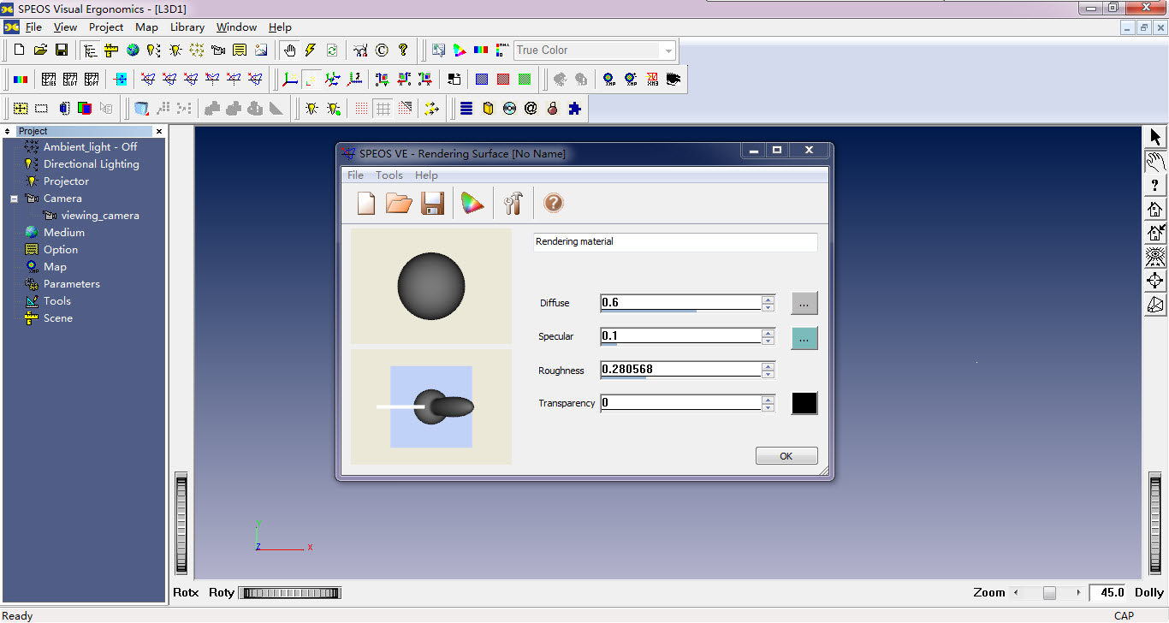Viewport: 1169px width, 623px height.
Task: Click the Roughness value field
Action: click(x=681, y=370)
